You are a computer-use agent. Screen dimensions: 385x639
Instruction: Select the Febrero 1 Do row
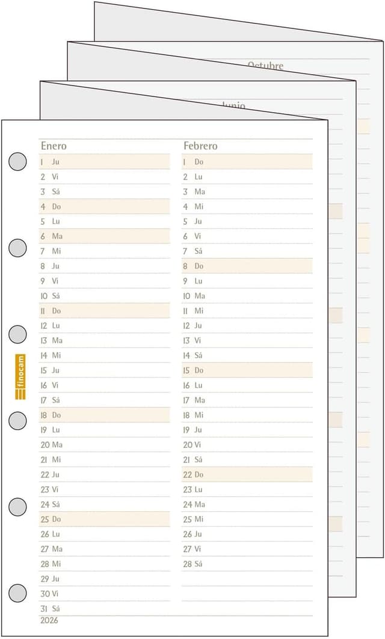pyautogui.click(x=247, y=162)
